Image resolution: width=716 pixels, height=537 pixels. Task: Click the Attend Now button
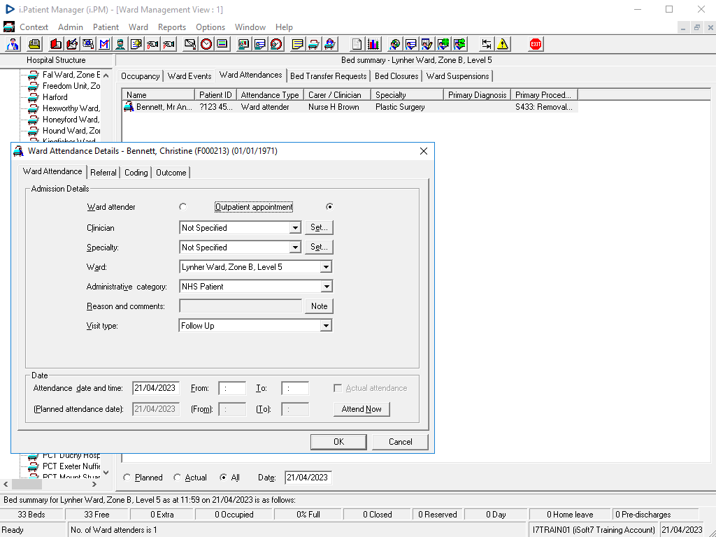click(361, 409)
